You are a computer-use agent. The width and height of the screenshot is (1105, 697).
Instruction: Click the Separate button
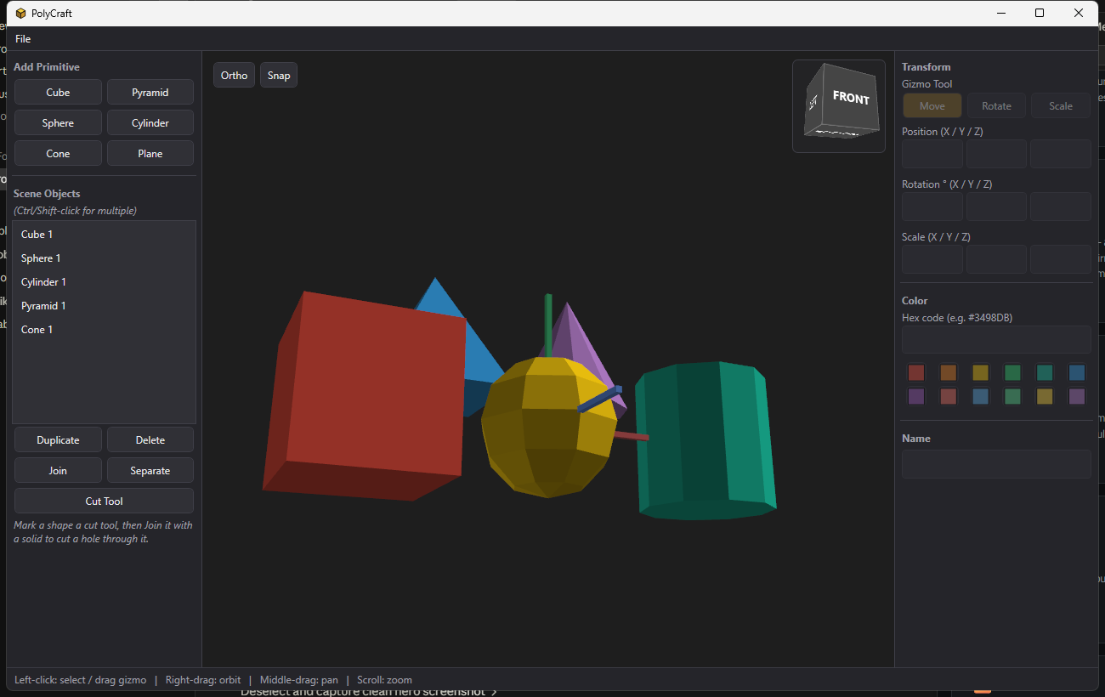click(x=150, y=471)
